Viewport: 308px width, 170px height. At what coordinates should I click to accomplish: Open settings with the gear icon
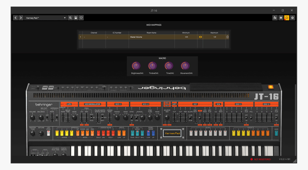[x=292, y=18]
